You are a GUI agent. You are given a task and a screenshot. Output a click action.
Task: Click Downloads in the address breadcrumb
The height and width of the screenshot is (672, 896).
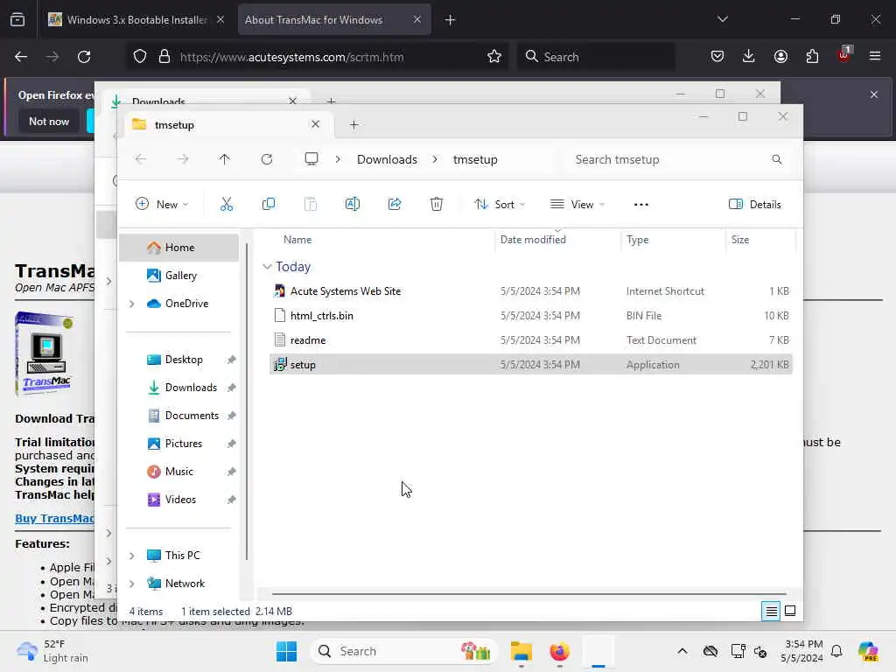[x=387, y=159]
